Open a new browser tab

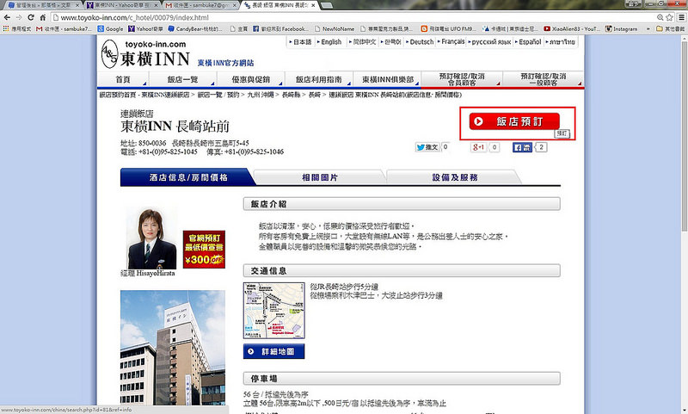tap(327, 5)
